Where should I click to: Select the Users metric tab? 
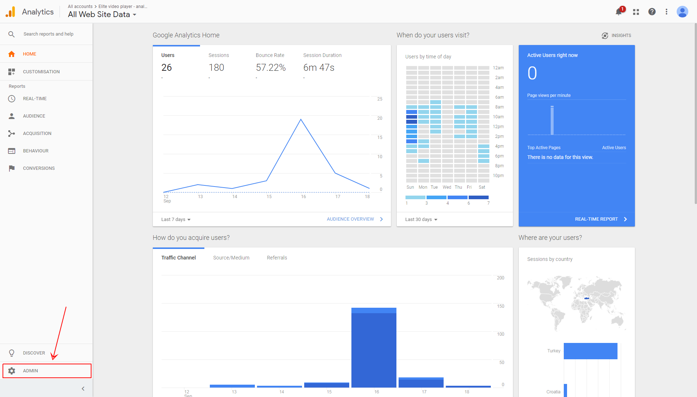(176, 64)
